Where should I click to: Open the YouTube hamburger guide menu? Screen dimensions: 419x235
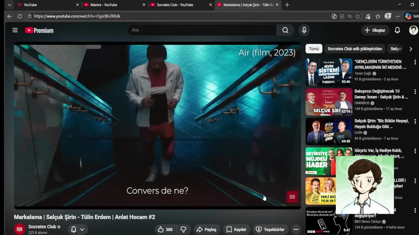coord(15,30)
